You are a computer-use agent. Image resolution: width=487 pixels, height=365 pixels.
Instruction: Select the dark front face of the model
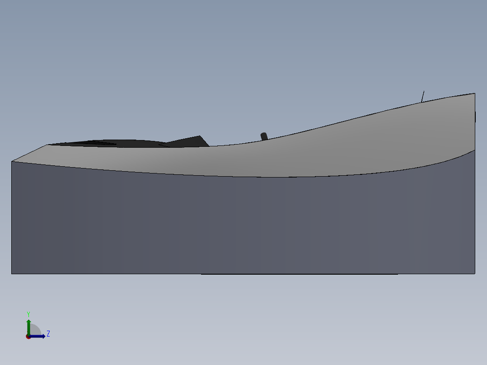(243, 225)
